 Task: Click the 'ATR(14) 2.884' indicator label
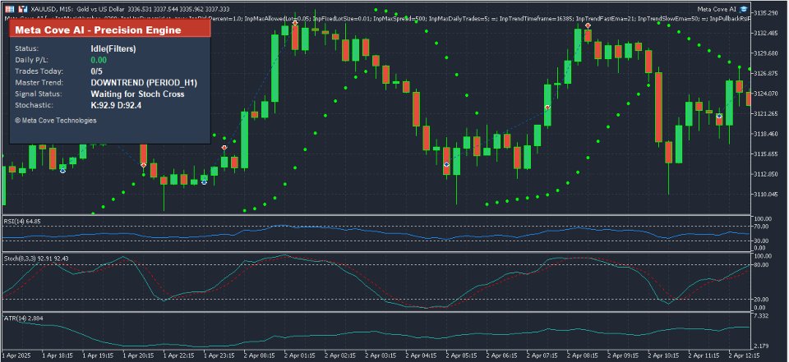[x=23, y=318]
